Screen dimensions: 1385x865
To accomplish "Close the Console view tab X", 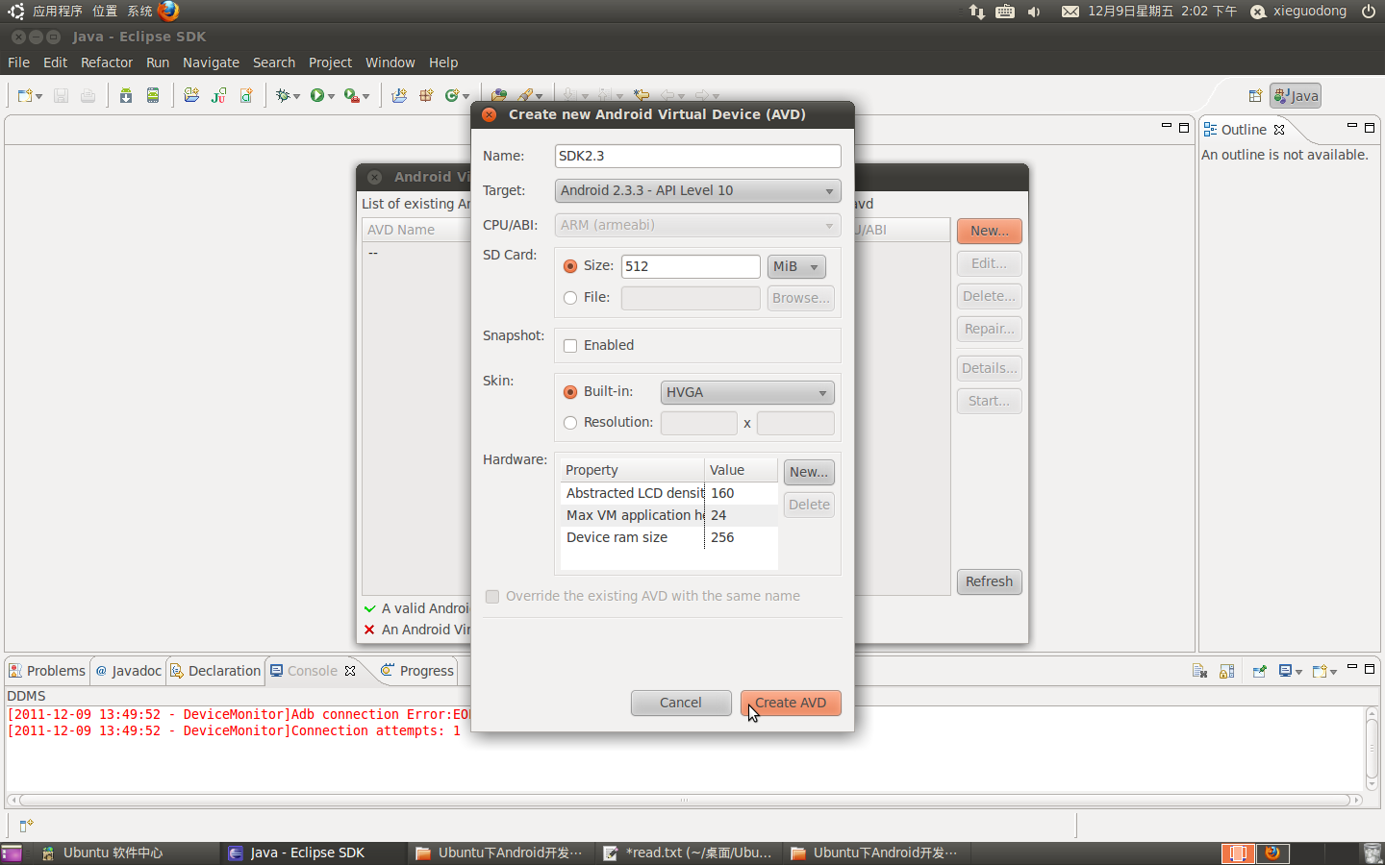I will click(350, 671).
